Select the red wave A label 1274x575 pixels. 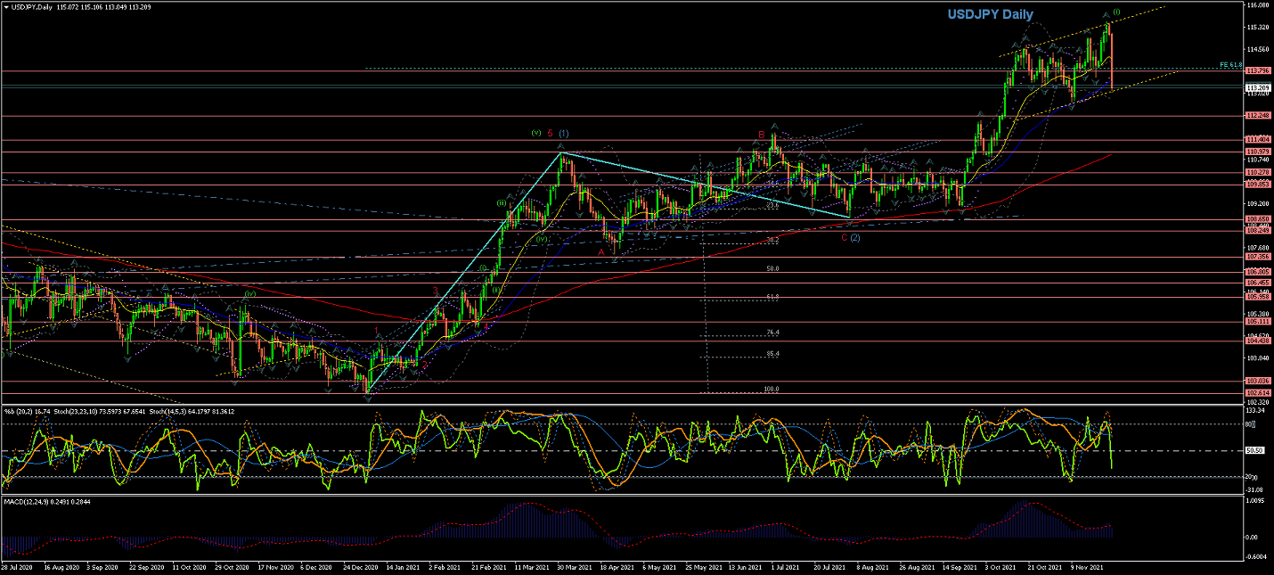(600, 252)
